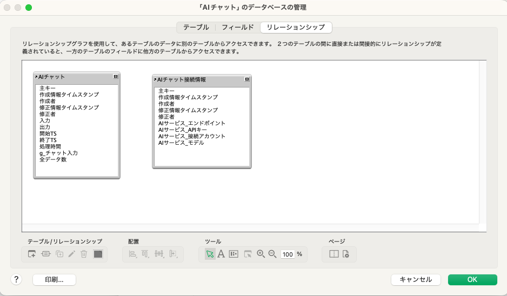
Task: Select the text note A tool
Action: (221, 254)
